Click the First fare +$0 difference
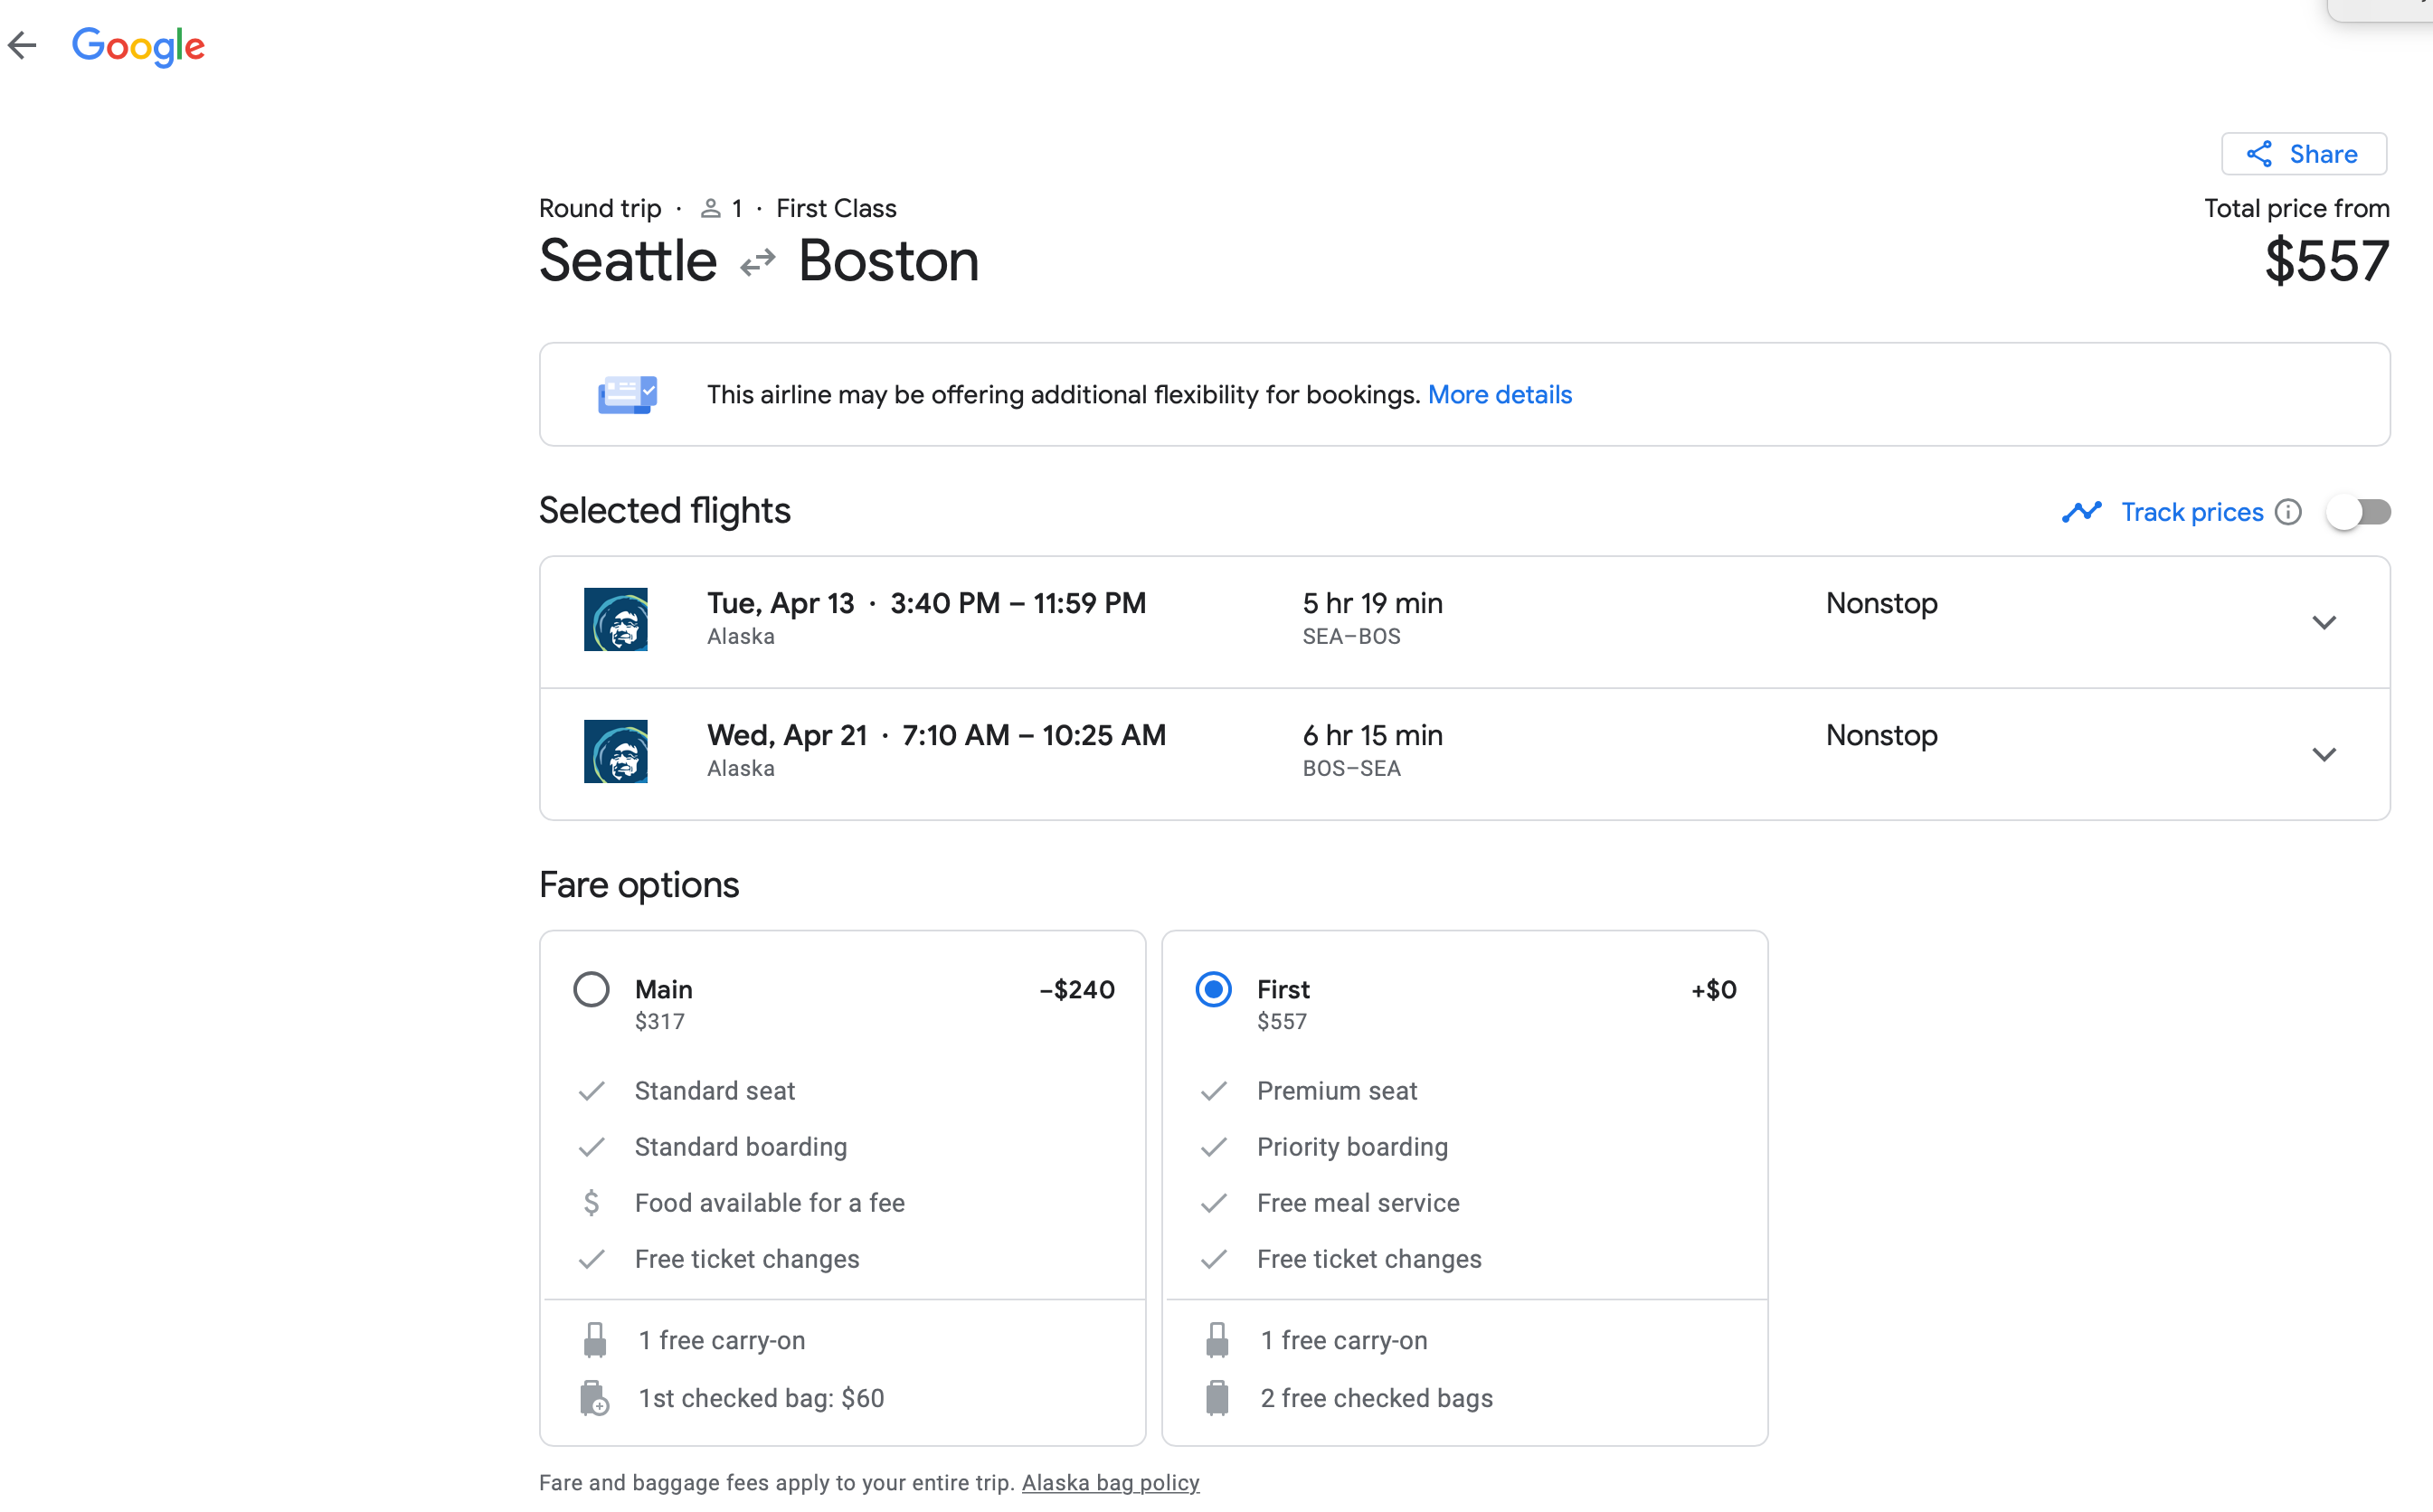The image size is (2433, 1512). point(1714,989)
